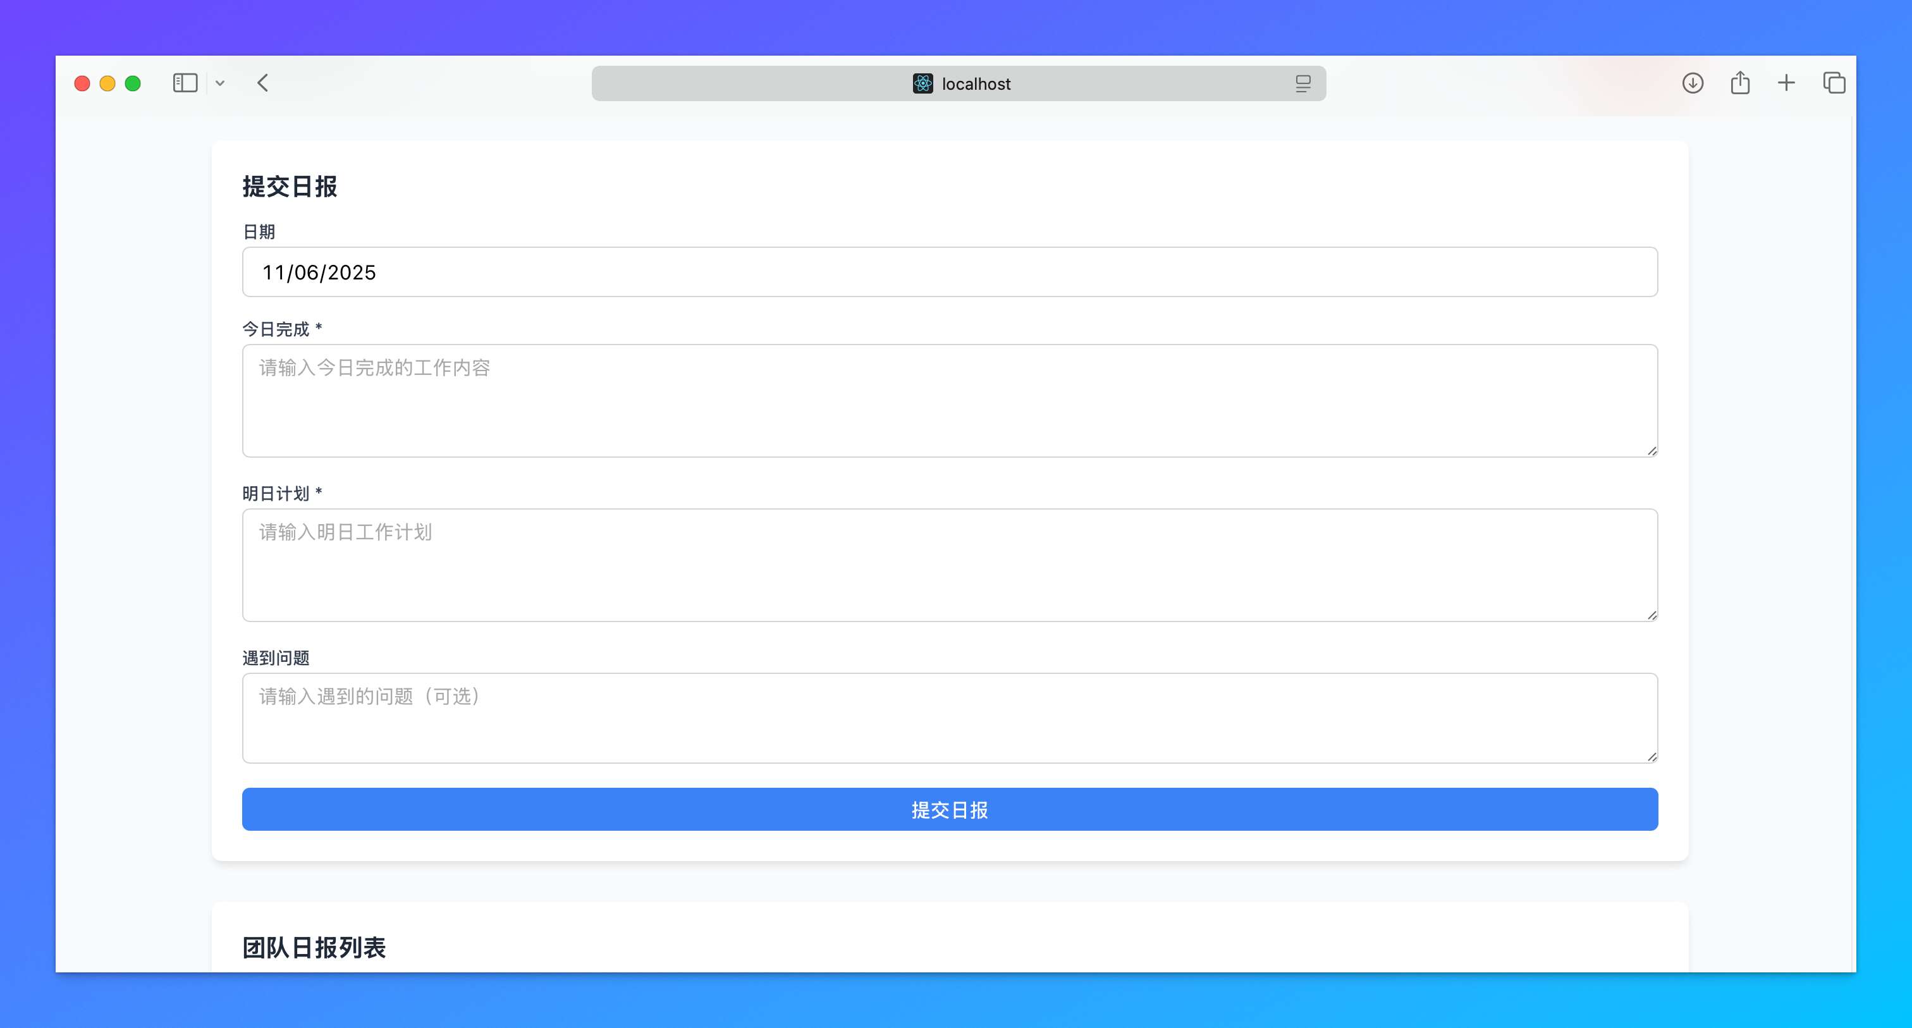Show downloads via the download icon
Viewport: 1912px width, 1028px height.
1693,83
